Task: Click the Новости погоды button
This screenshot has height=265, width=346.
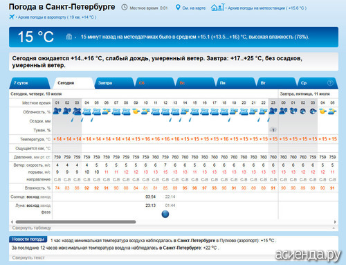Action: pyautogui.click(x=28, y=239)
